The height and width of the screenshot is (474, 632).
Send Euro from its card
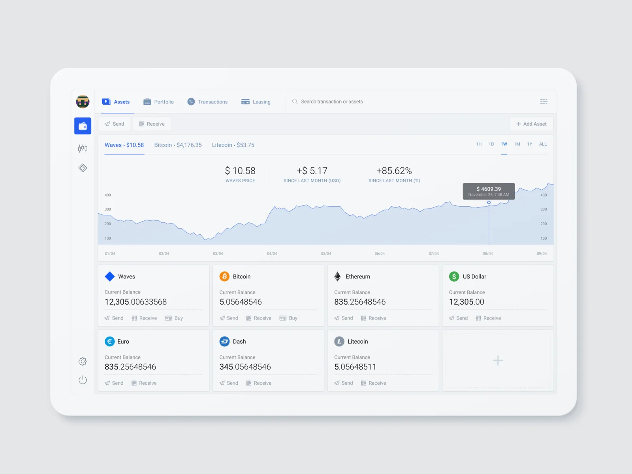[x=114, y=383]
